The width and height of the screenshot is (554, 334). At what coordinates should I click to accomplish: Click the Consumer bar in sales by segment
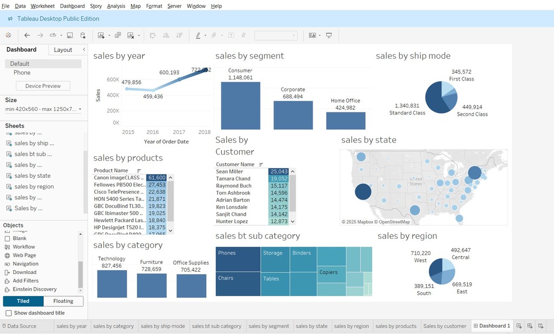(x=241, y=105)
